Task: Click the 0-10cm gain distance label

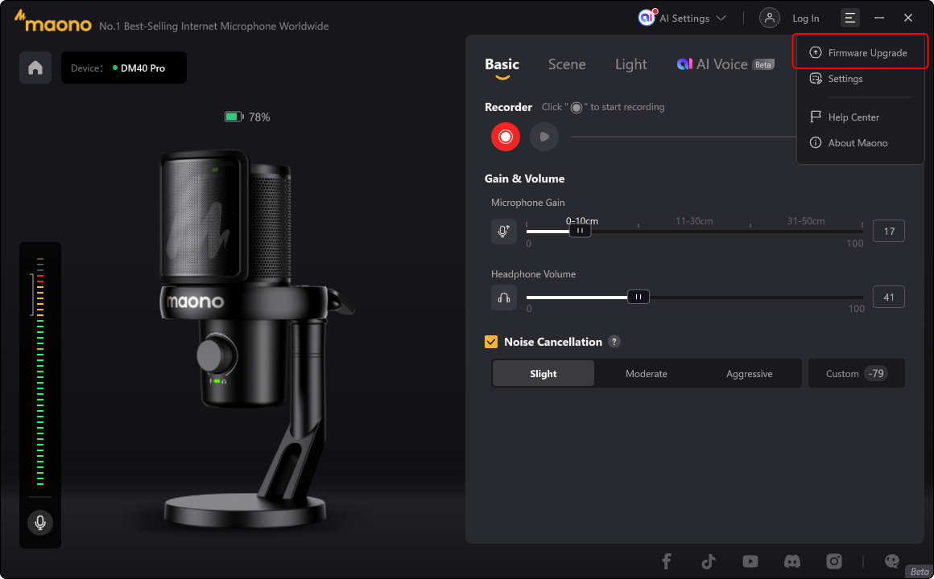Action: click(x=582, y=221)
